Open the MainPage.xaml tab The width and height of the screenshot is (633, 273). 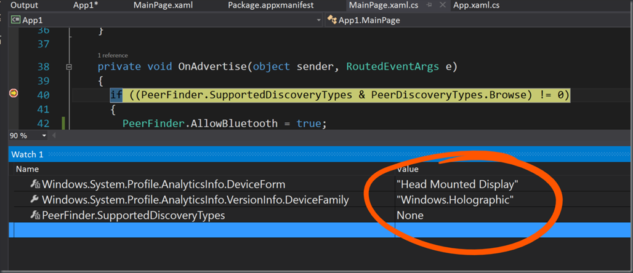(163, 6)
